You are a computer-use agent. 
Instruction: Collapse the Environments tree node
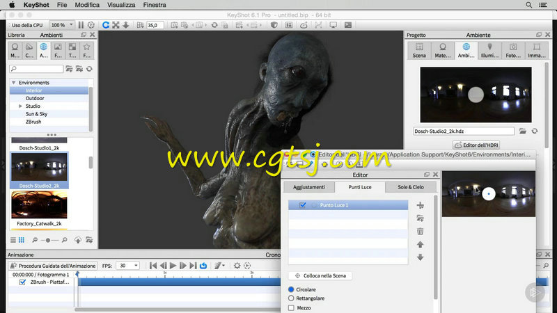tap(13, 83)
